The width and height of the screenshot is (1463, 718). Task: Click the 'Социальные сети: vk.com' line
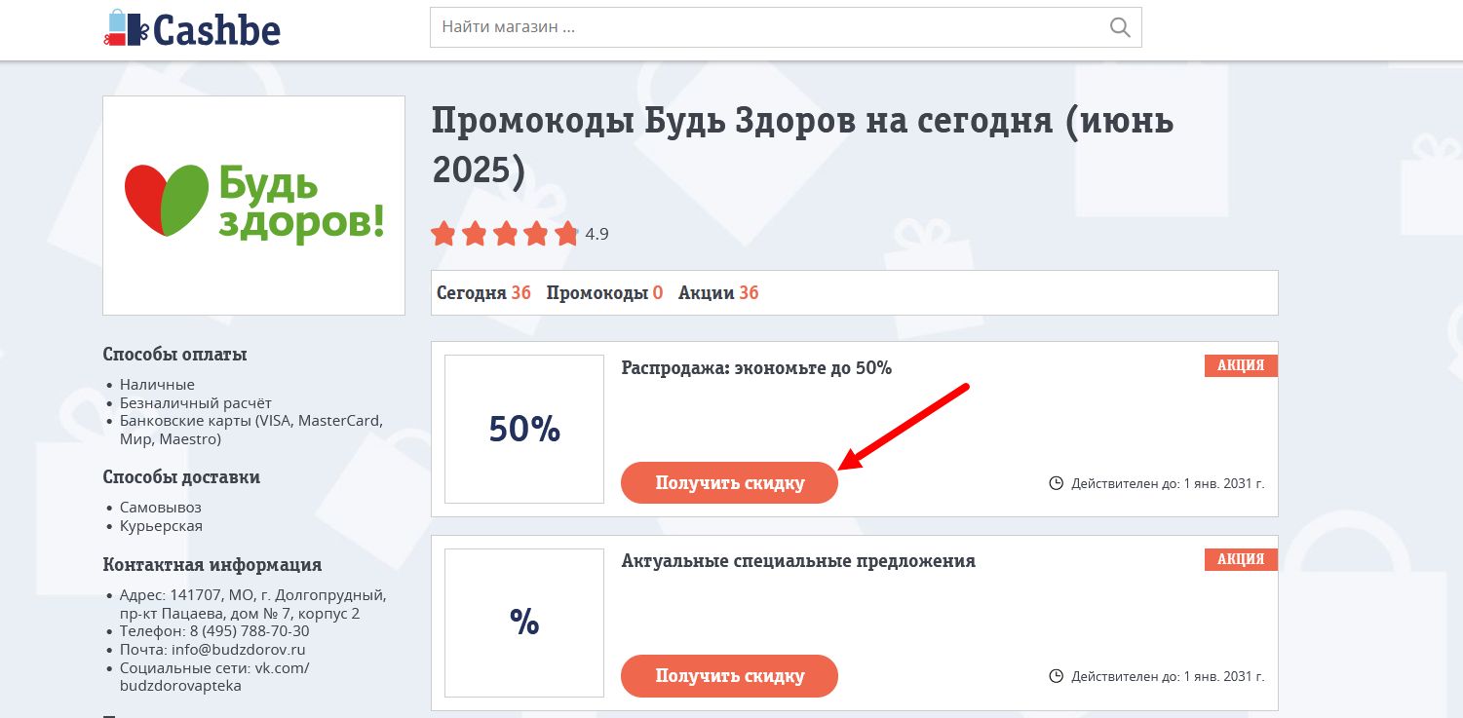point(214,676)
